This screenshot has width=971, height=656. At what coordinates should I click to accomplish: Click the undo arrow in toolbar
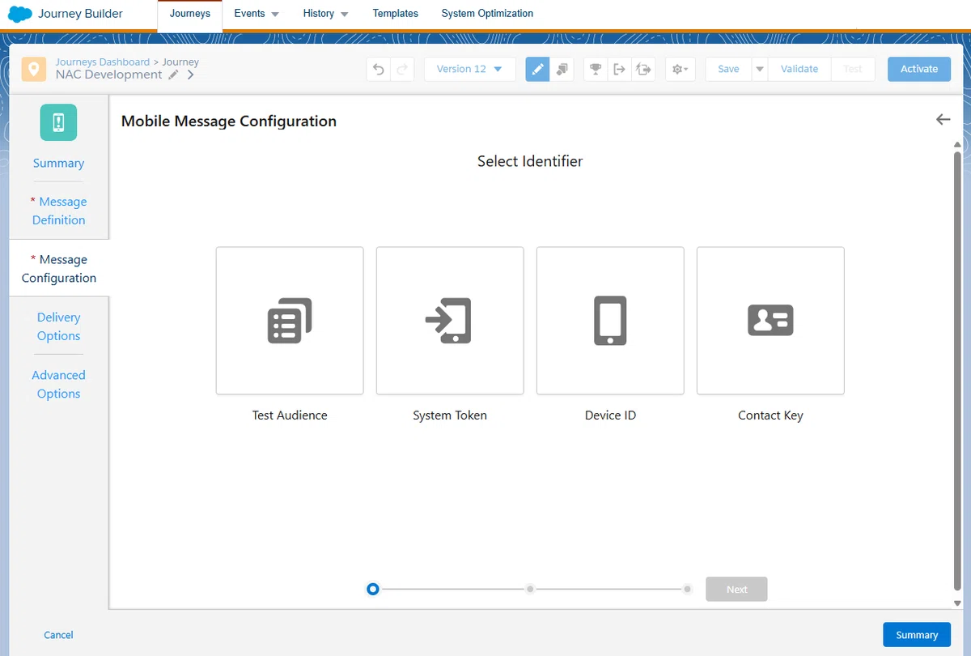(378, 69)
